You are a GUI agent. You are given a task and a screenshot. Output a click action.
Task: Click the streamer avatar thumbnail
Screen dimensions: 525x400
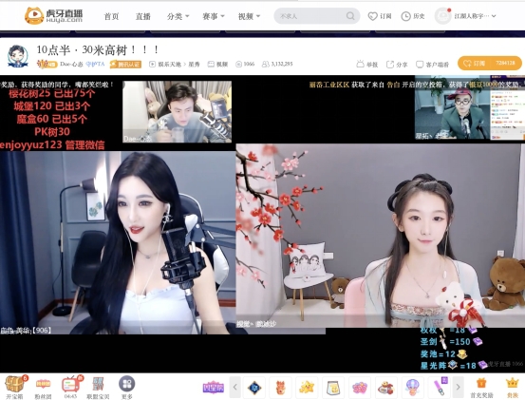[x=18, y=56]
